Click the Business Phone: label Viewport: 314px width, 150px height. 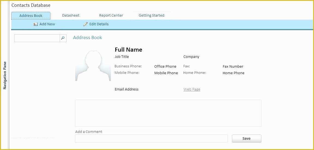[128, 66]
